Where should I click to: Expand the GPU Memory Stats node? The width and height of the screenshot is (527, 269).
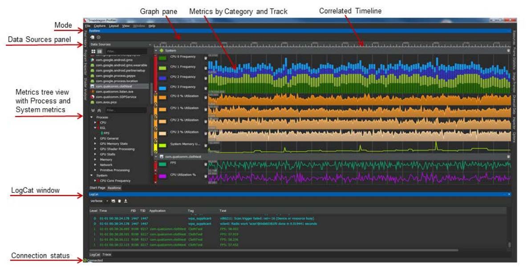click(95, 144)
